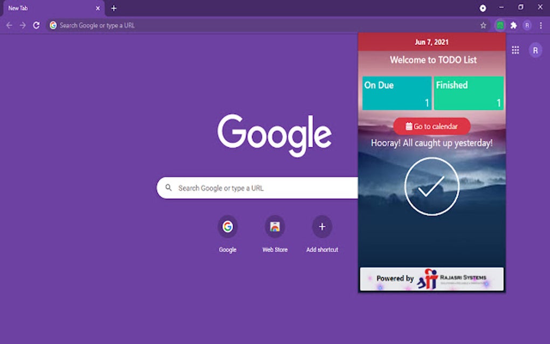Image resolution: width=550 pixels, height=344 pixels.
Task: Click the TODO List extension icon
Action: (x=500, y=25)
